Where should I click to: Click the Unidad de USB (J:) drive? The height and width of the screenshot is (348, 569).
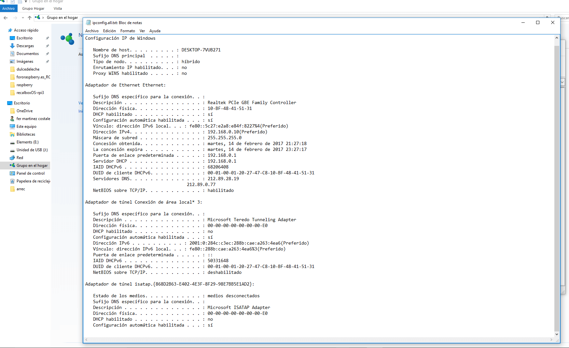32,150
